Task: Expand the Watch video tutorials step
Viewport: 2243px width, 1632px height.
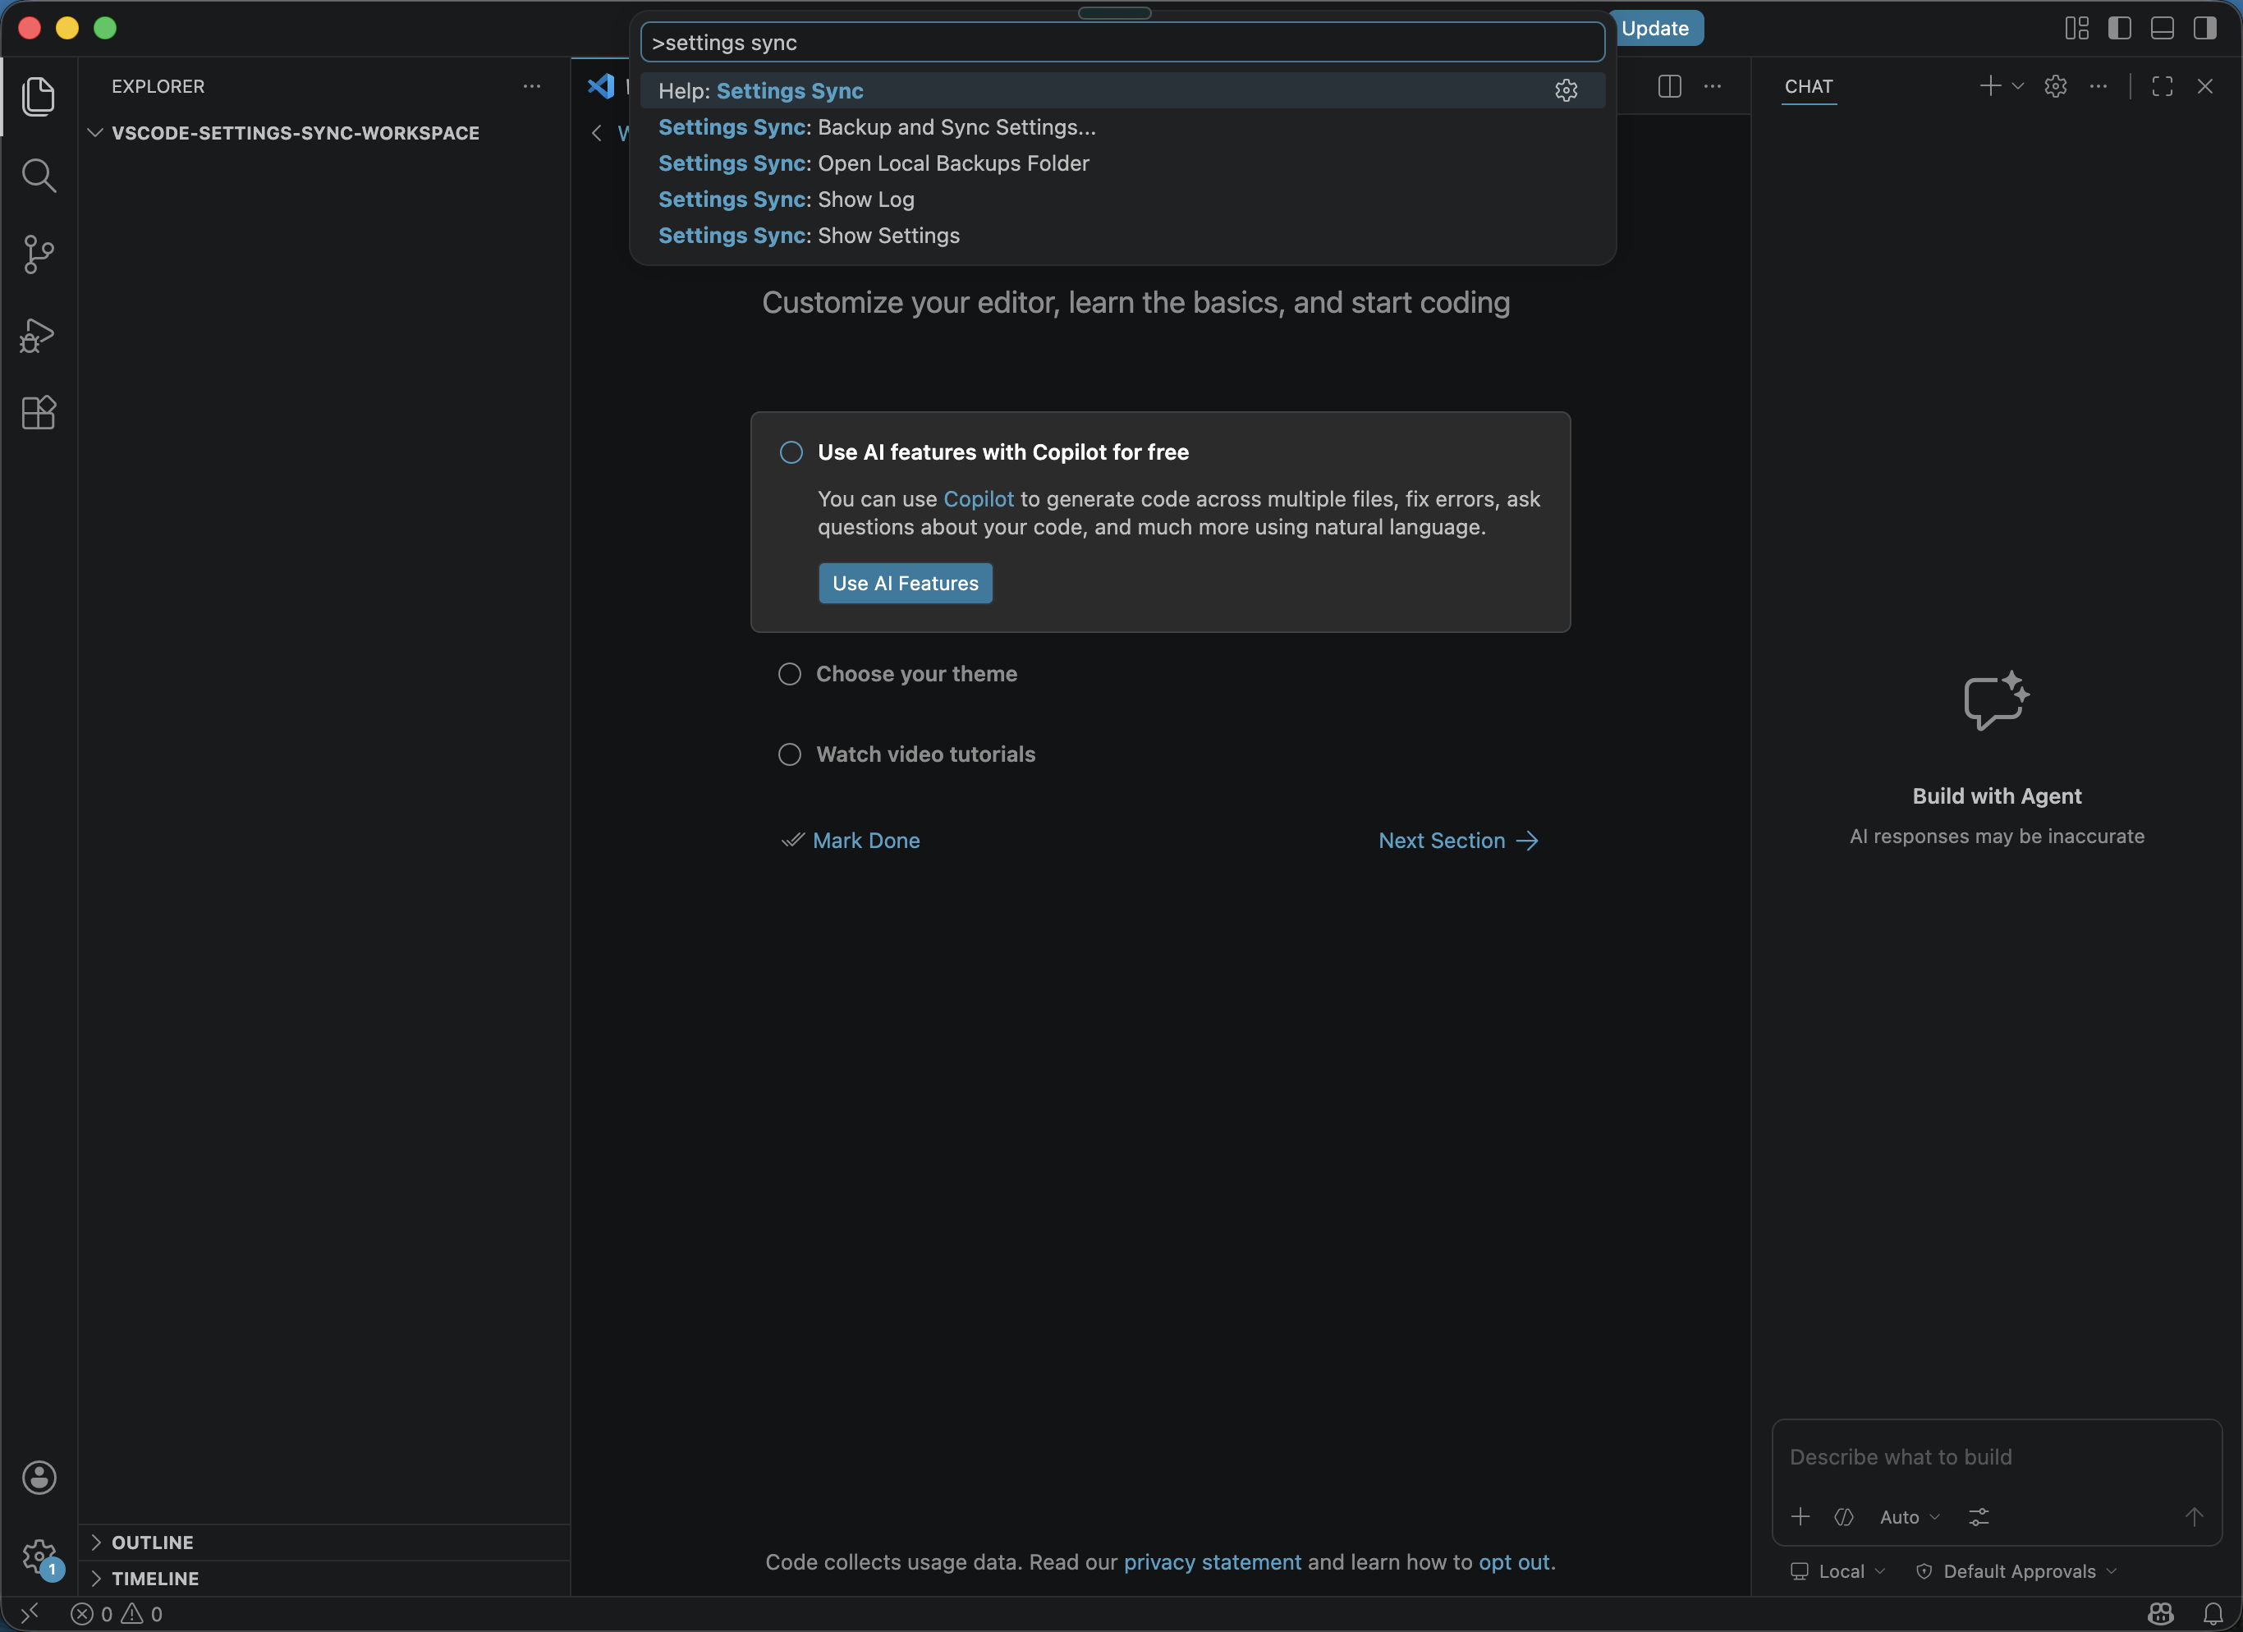Action: [x=925, y=754]
